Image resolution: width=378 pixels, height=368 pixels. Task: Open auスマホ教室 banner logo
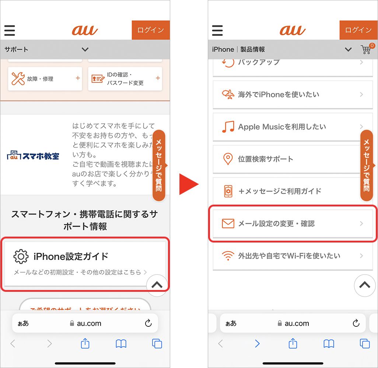(33, 156)
